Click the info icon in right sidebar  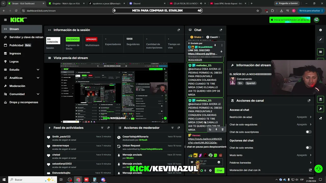(x=320, y=30)
